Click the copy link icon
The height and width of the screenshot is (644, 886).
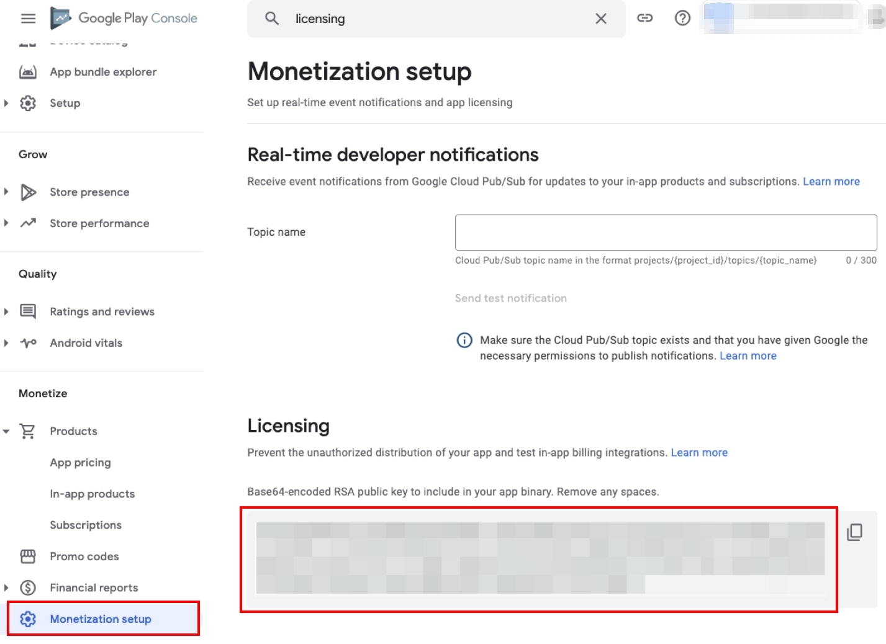[x=645, y=18]
